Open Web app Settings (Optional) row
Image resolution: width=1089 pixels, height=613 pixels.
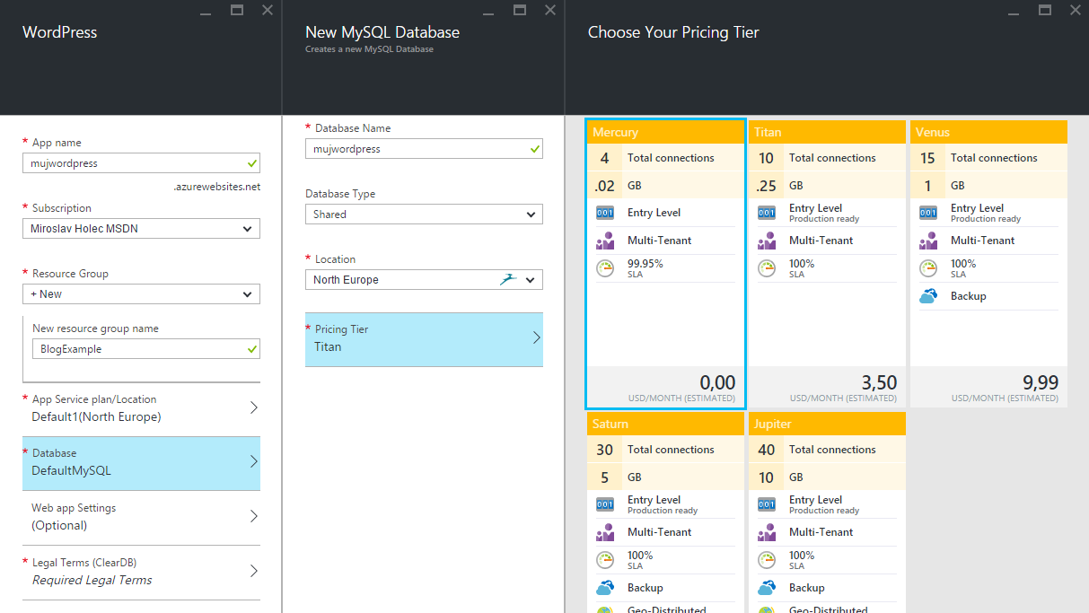point(141,517)
